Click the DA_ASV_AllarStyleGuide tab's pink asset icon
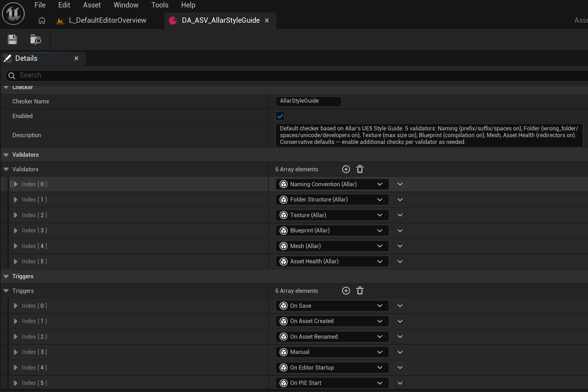 pos(173,21)
